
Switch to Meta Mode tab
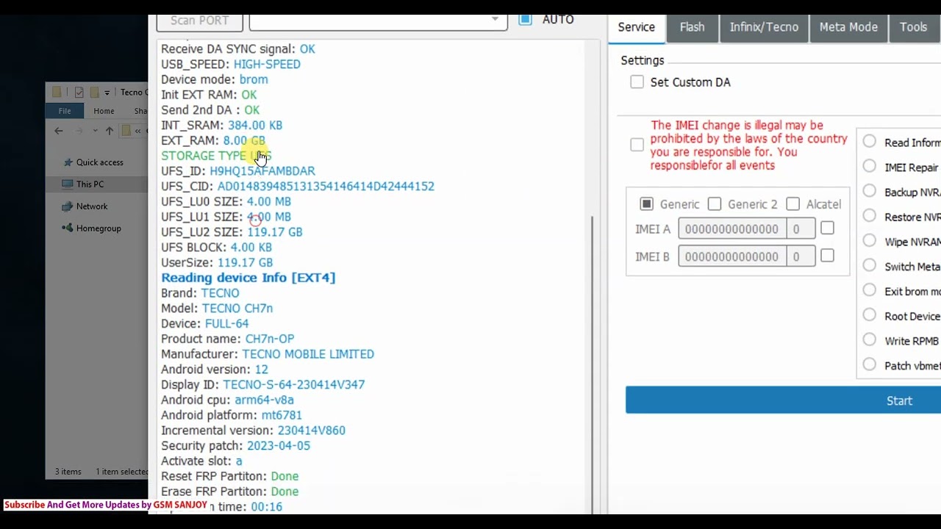[x=848, y=27]
